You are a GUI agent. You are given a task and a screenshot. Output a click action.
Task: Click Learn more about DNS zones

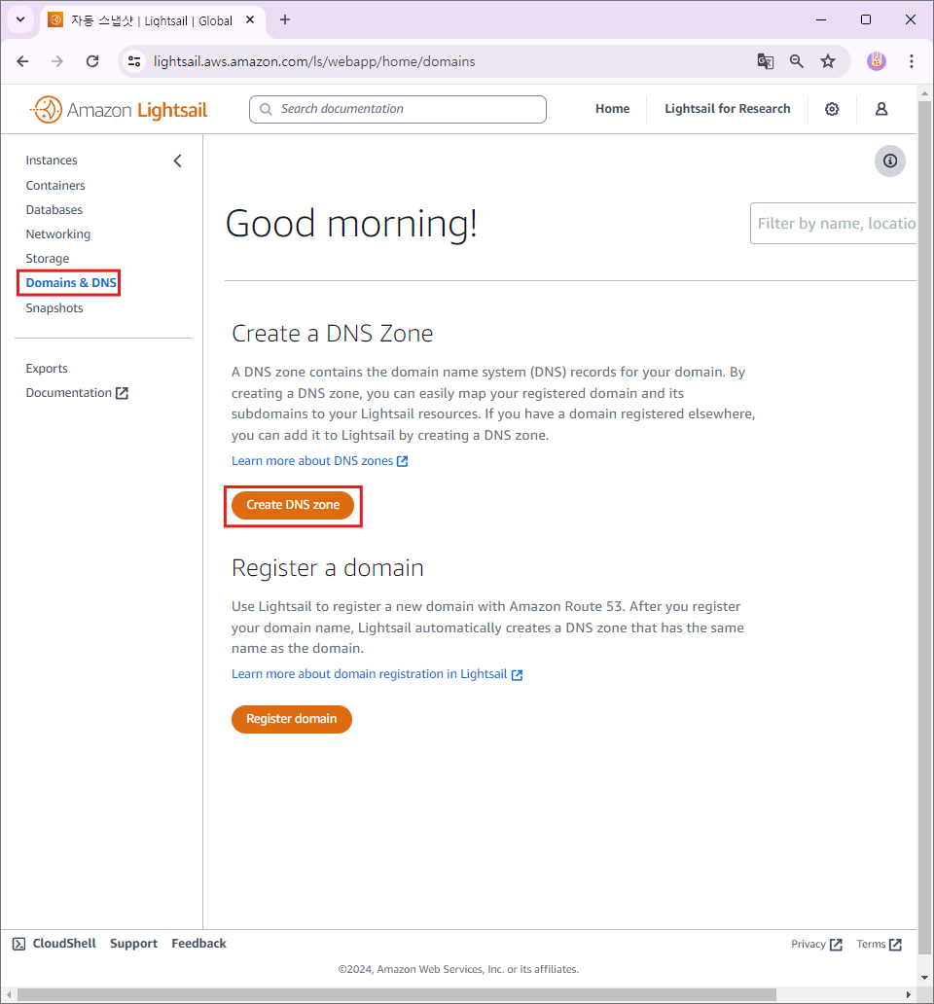319,461
